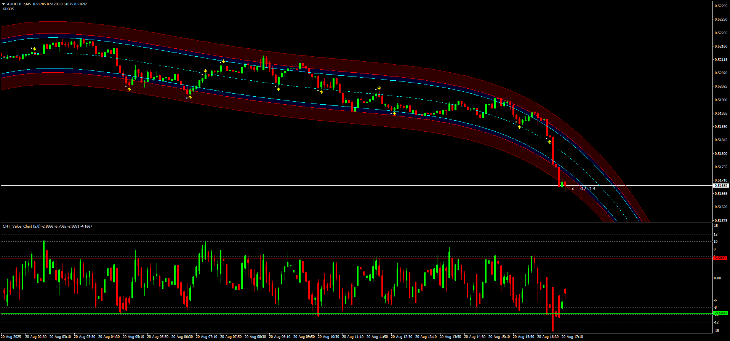Viewport: 730px width, 341px height.
Task: Click the green -9.6000 level label
Action: [720, 313]
